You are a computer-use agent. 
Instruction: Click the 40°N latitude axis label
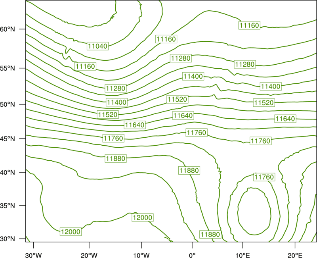(8, 173)
